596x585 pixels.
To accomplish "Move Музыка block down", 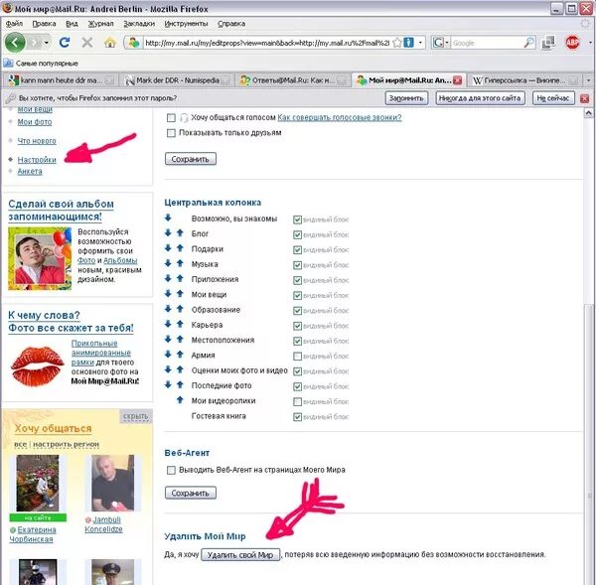I will (x=168, y=263).
